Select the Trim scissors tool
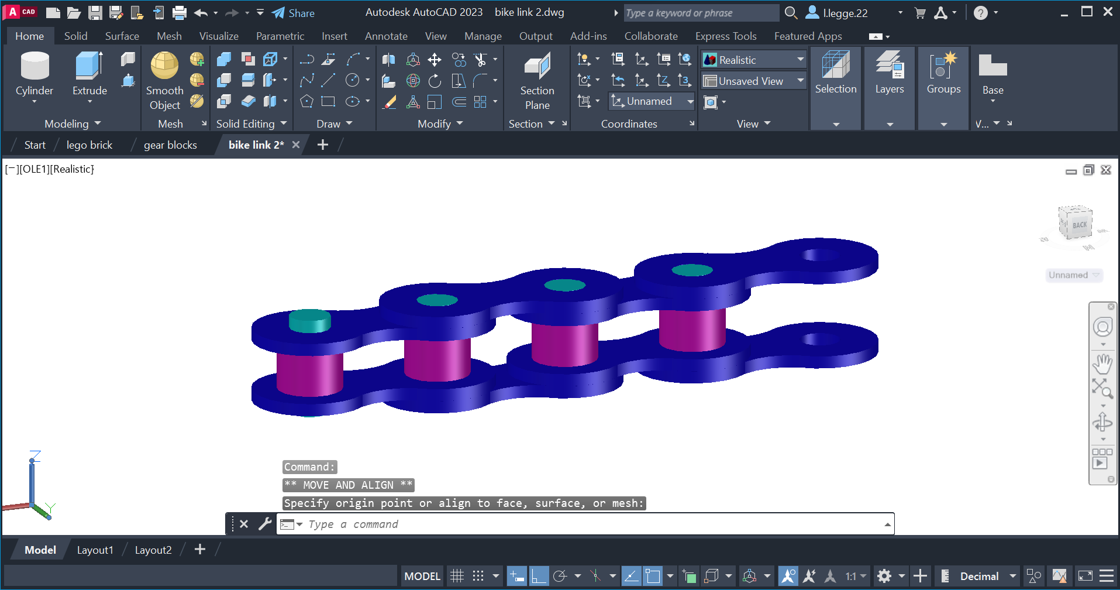This screenshot has height=590, width=1120. click(480, 59)
